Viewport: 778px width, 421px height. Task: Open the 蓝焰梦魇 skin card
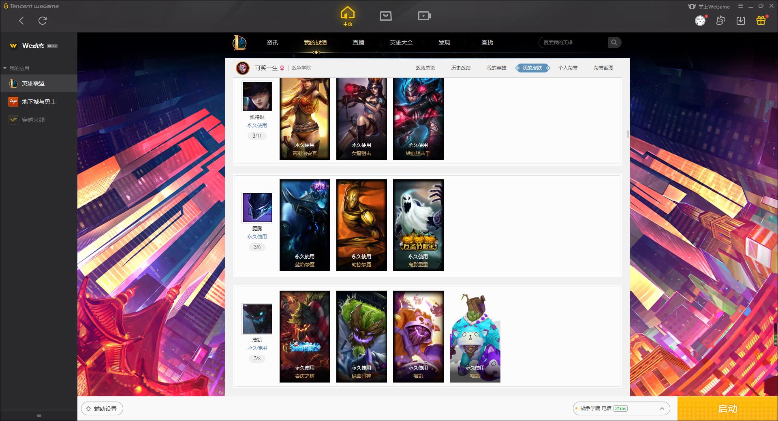tap(305, 225)
